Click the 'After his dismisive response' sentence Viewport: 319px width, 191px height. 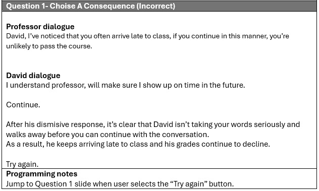153,124
